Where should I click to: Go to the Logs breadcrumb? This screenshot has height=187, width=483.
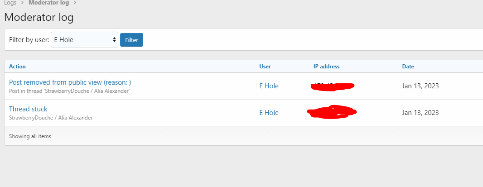click(x=10, y=3)
